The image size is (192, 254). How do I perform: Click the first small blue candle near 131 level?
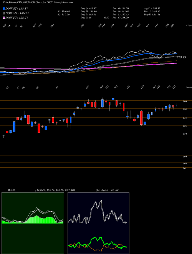pos(3,136)
